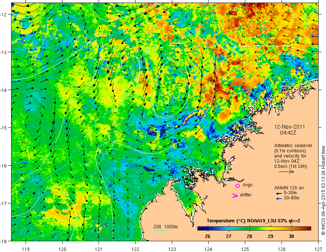326x252 pixels.
Task: Click the latitude axis label -12
Action: click(4, 14)
